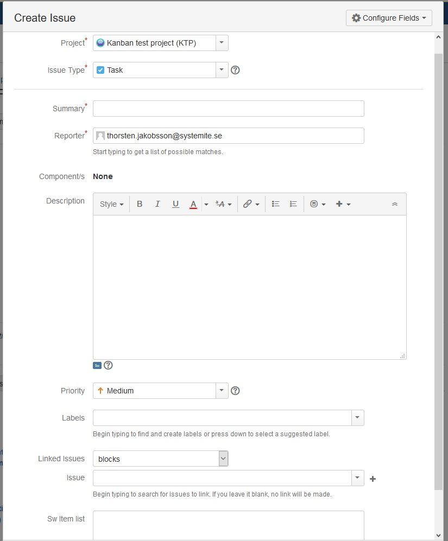Viewport: 448px width, 541px height.
Task: Open the insert link menu
Action: 251,204
